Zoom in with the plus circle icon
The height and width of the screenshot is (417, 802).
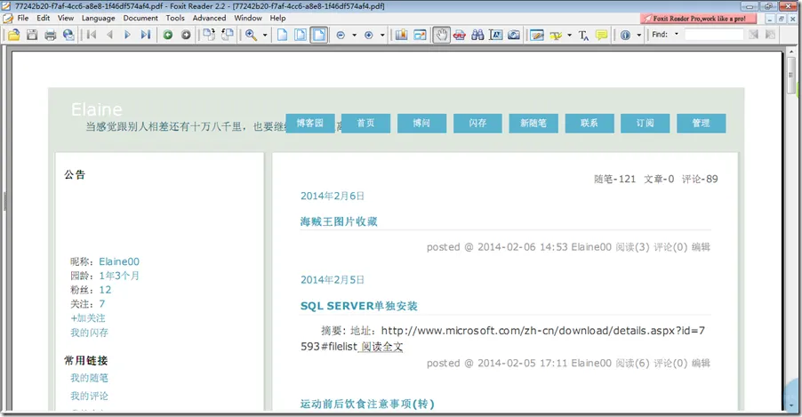[368, 35]
